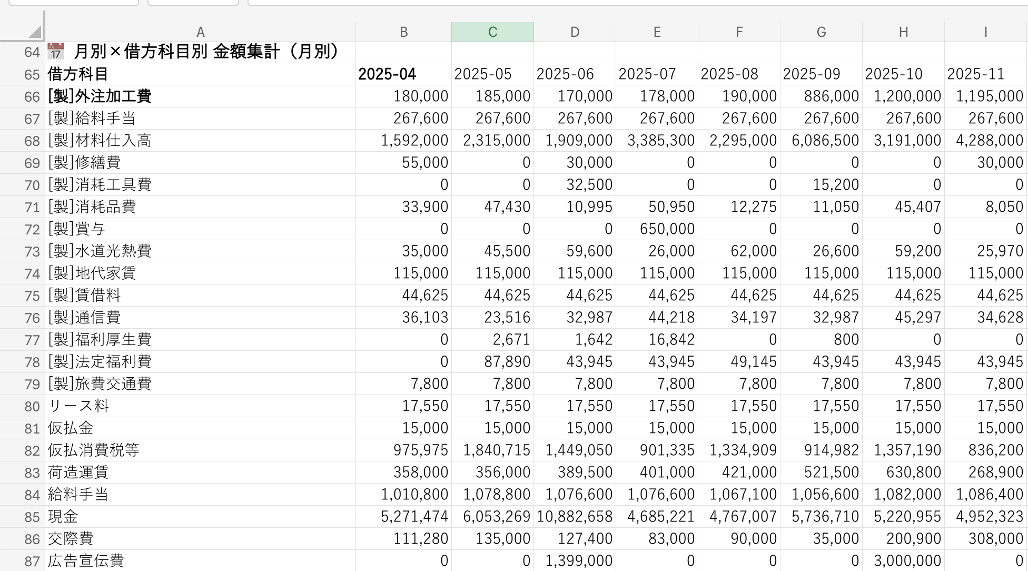Select column C header
The width and height of the screenshot is (1028, 571).
point(492,32)
